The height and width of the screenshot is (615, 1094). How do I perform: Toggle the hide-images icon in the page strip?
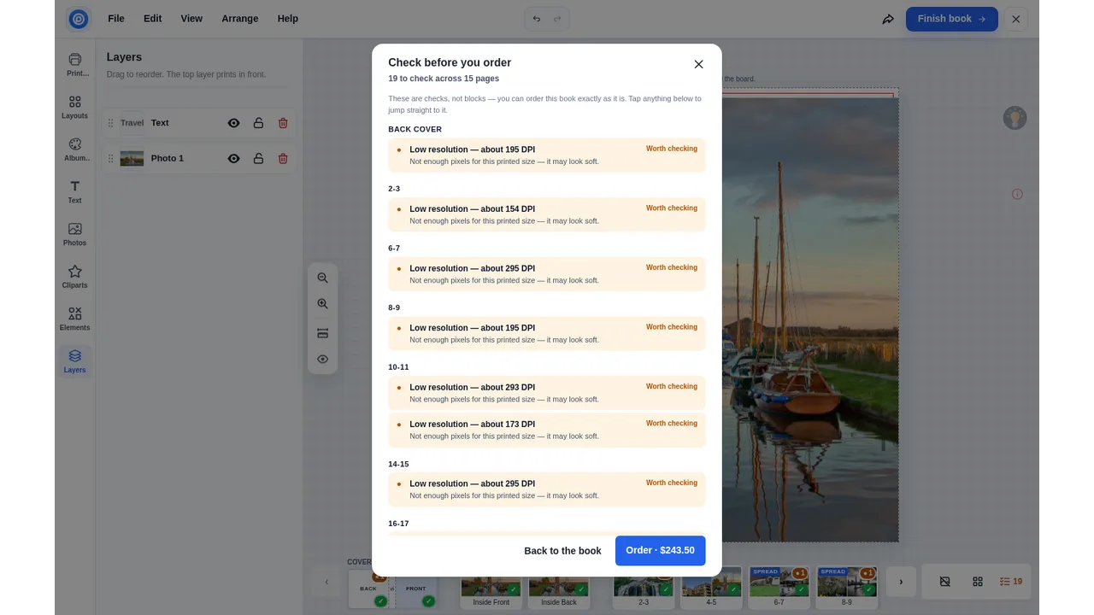click(944, 582)
